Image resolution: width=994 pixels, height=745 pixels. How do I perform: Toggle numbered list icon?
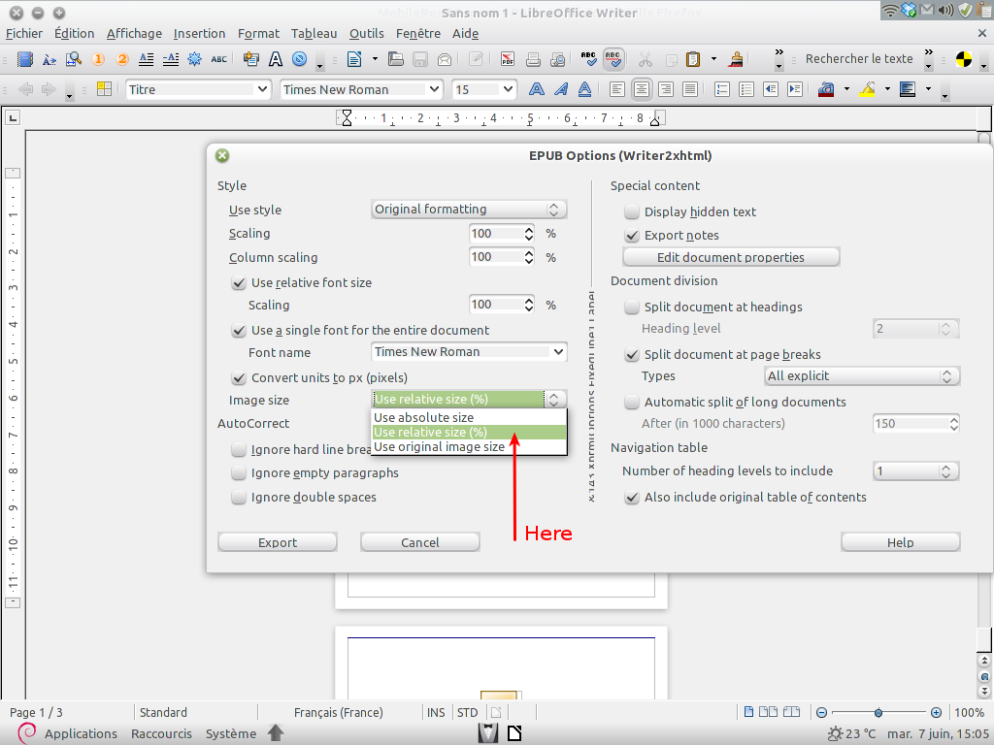pos(722,89)
